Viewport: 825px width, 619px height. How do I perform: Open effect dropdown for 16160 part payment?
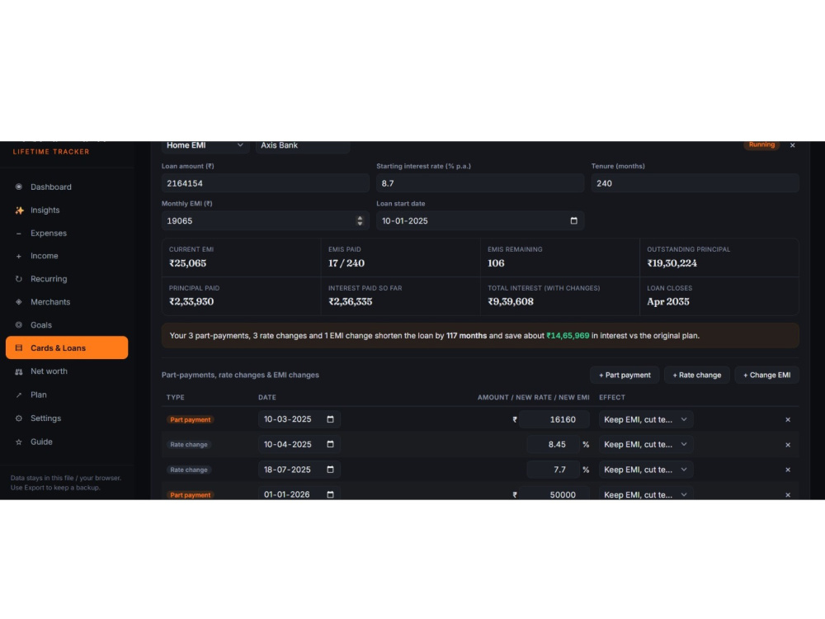point(646,419)
